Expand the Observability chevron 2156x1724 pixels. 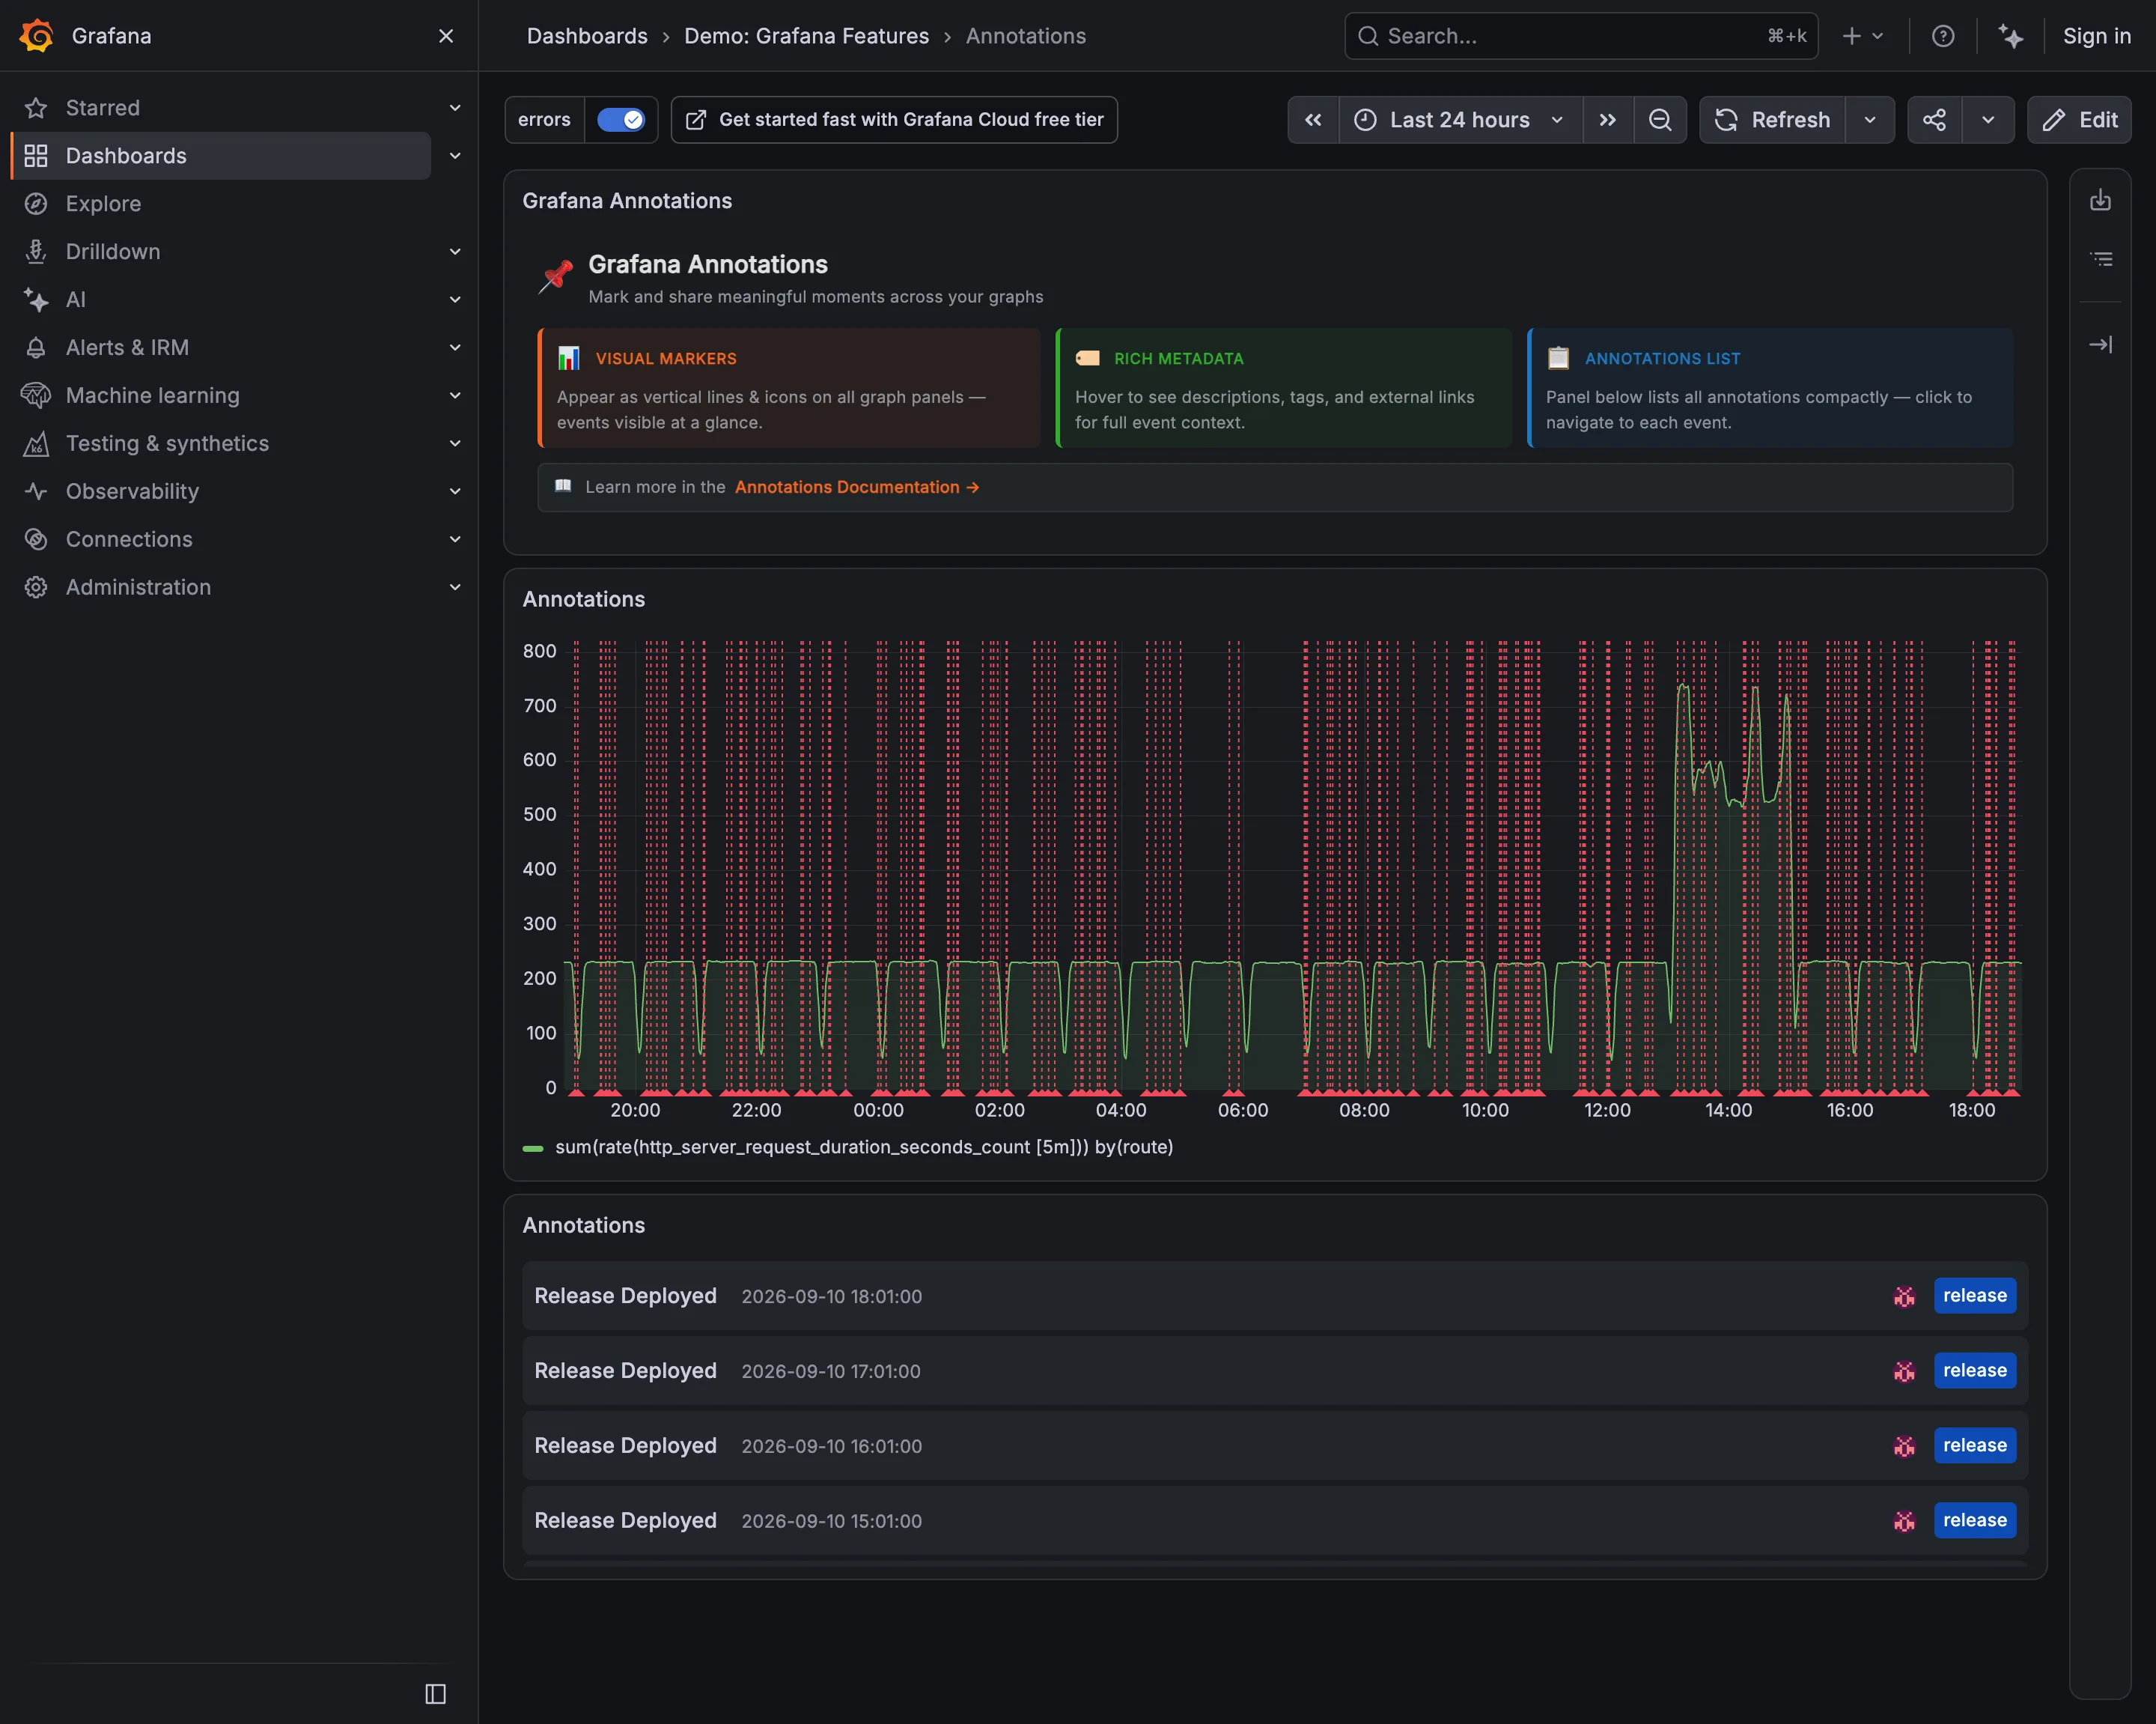(x=455, y=491)
